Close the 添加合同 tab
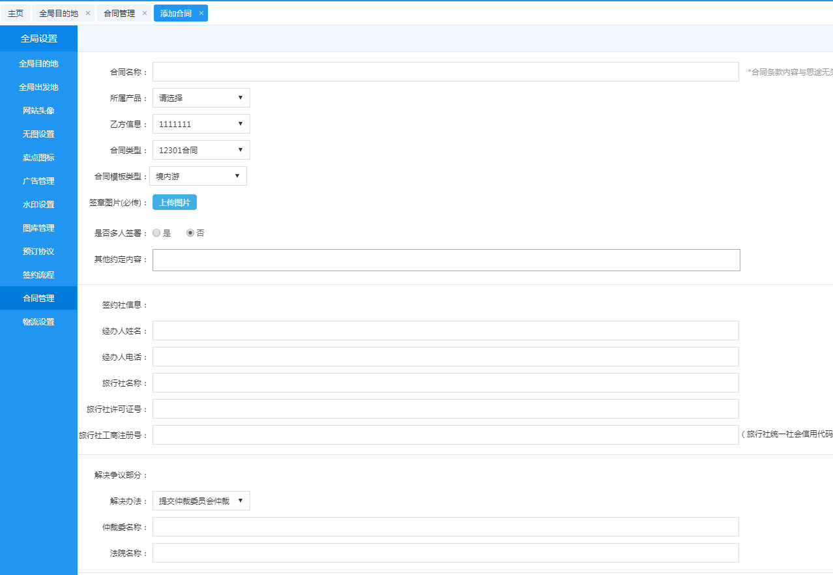This screenshot has width=833, height=575. point(201,13)
